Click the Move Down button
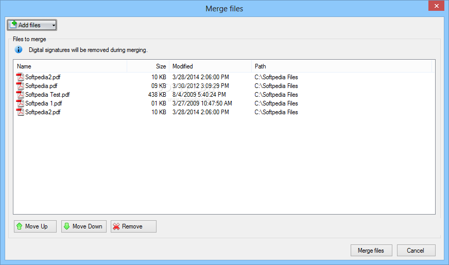 coord(84,226)
